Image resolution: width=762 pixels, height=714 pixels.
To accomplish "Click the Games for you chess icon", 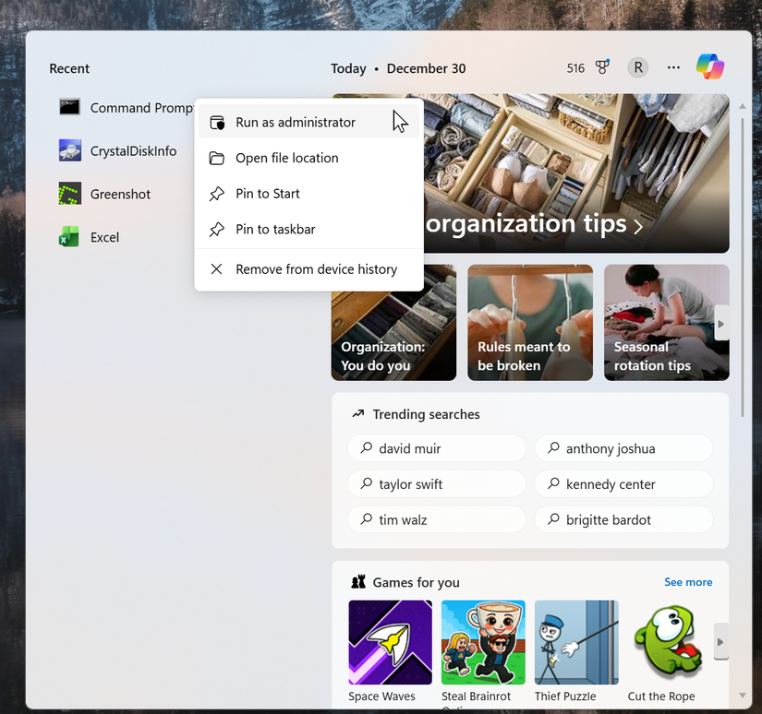I will tap(358, 582).
